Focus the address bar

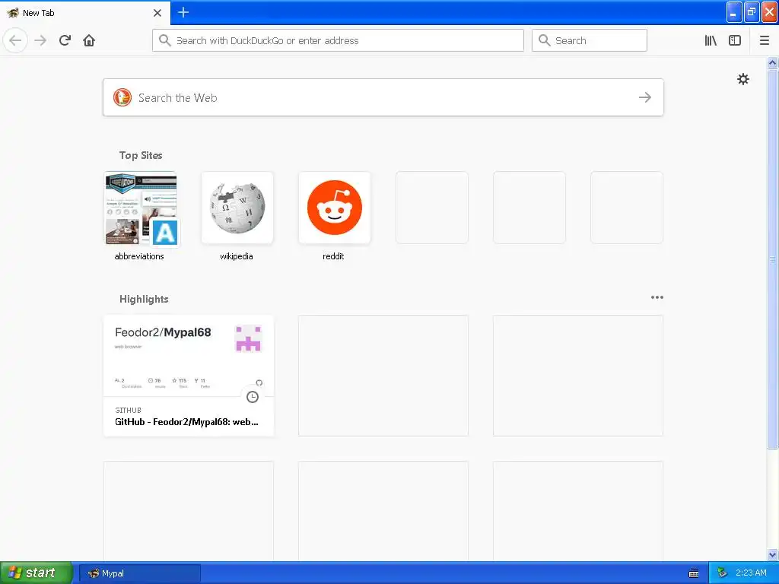(x=338, y=40)
